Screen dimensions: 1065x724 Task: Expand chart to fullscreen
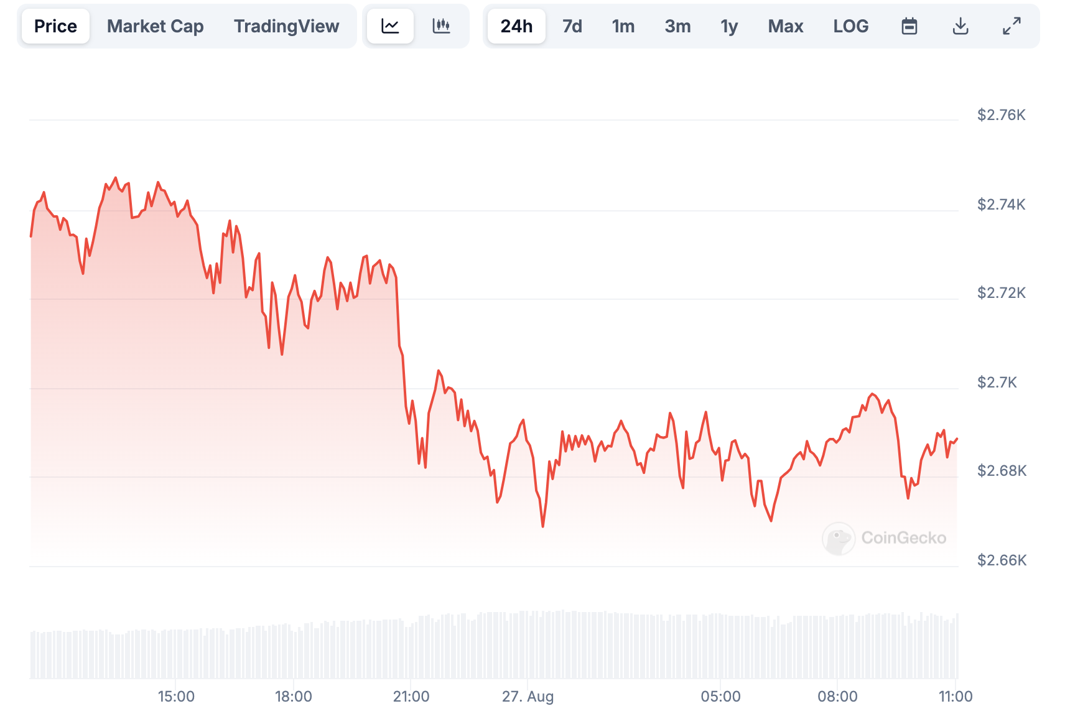[x=1012, y=26]
